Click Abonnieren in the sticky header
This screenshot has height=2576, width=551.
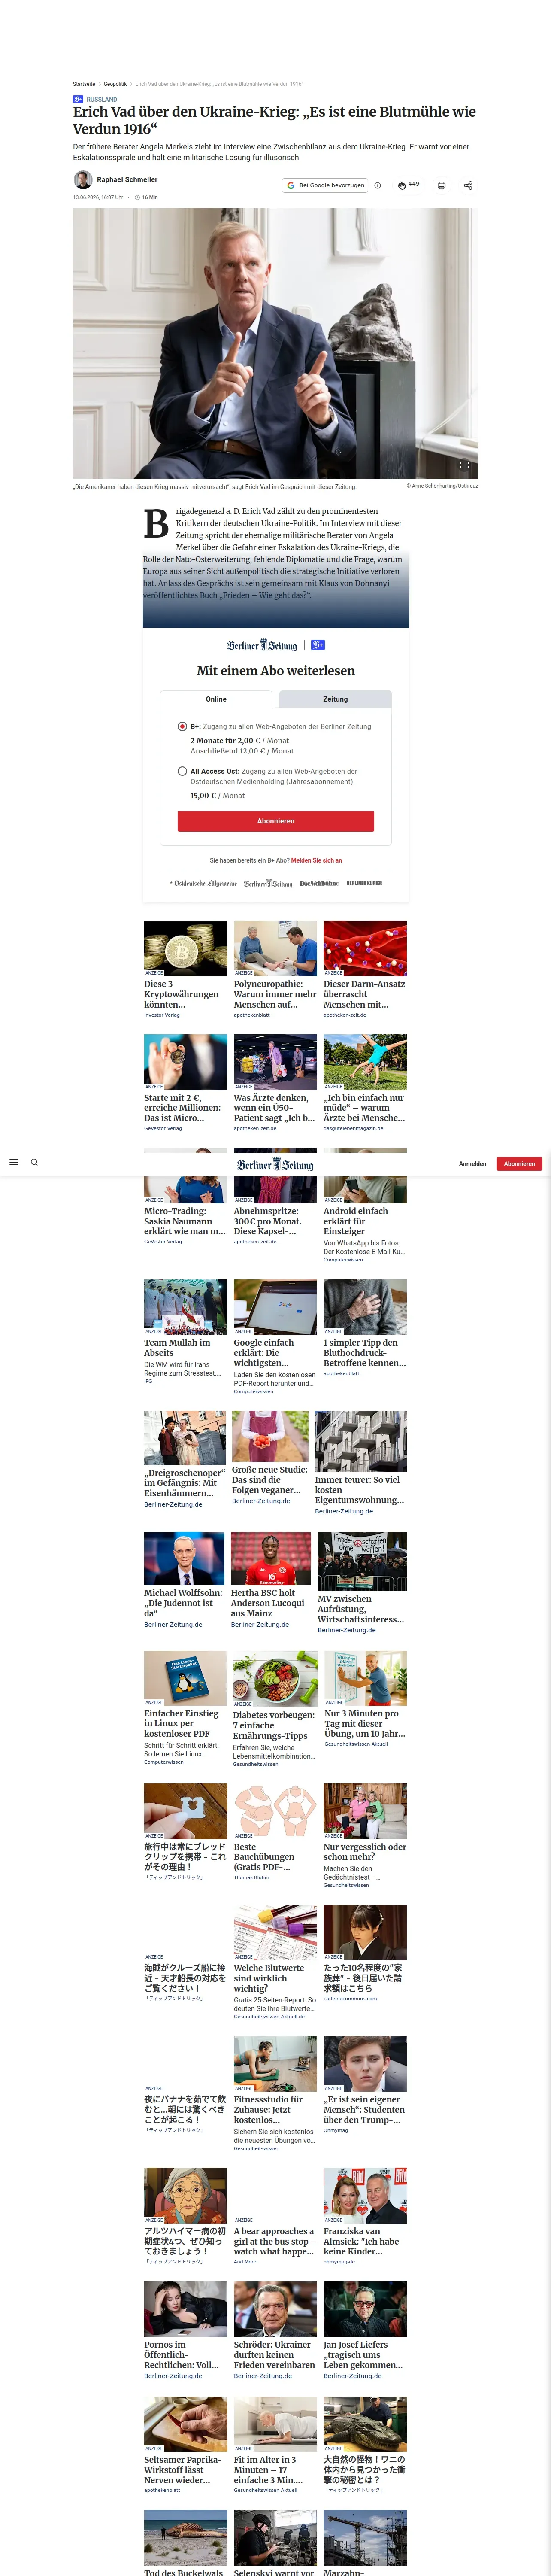coord(519,1164)
